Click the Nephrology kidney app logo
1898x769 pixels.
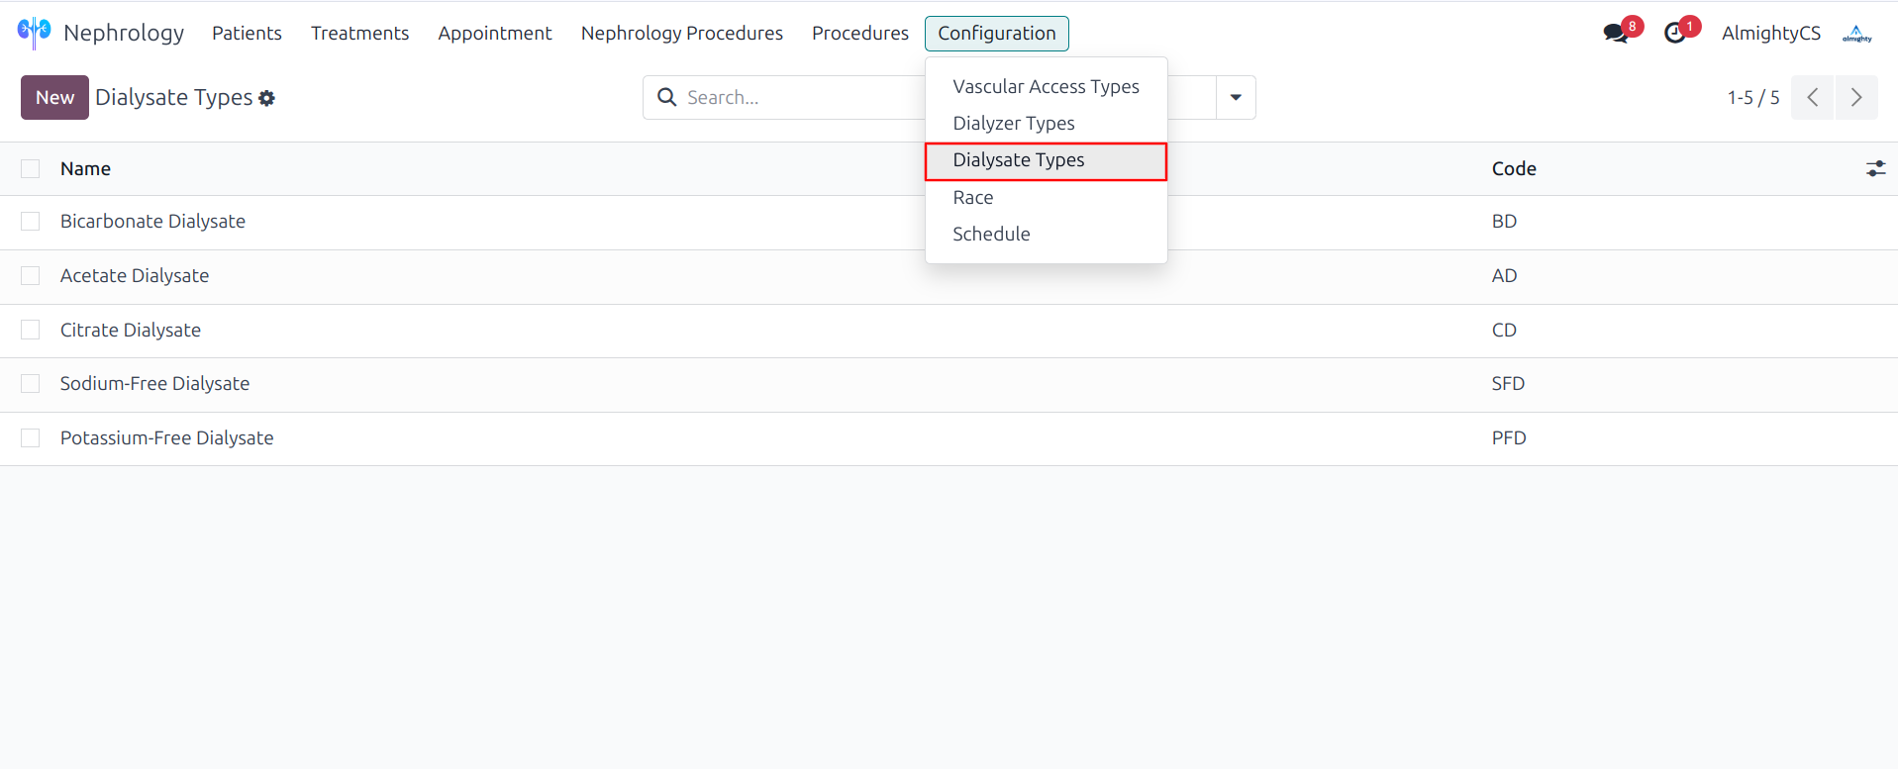(34, 32)
